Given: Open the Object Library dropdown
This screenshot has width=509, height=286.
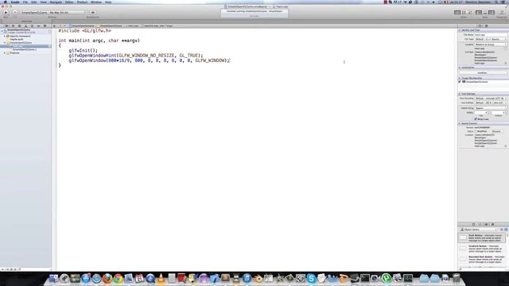Looking at the screenshot, I should coord(479,230).
